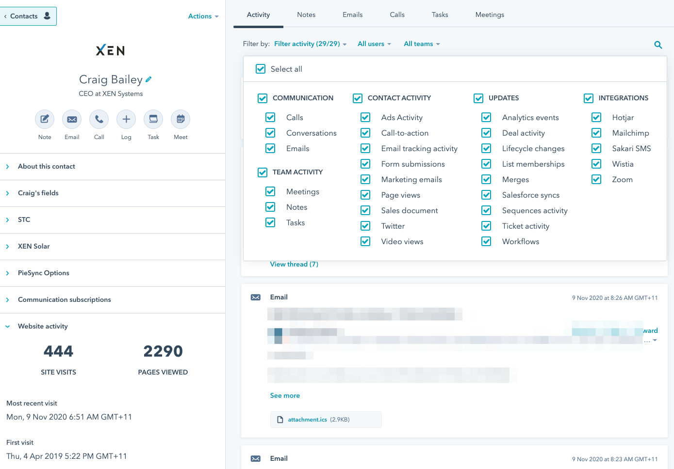Click the Meet calendar icon
The width and height of the screenshot is (674, 469).
pos(181,119)
